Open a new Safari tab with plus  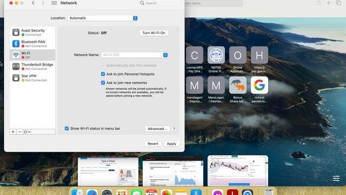point(328,3)
